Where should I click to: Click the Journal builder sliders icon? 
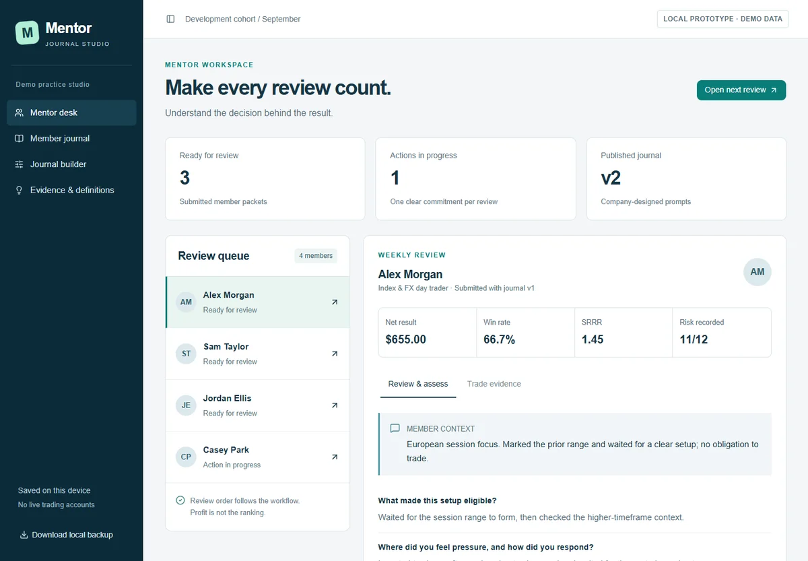pyautogui.click(x=19, y=164)
